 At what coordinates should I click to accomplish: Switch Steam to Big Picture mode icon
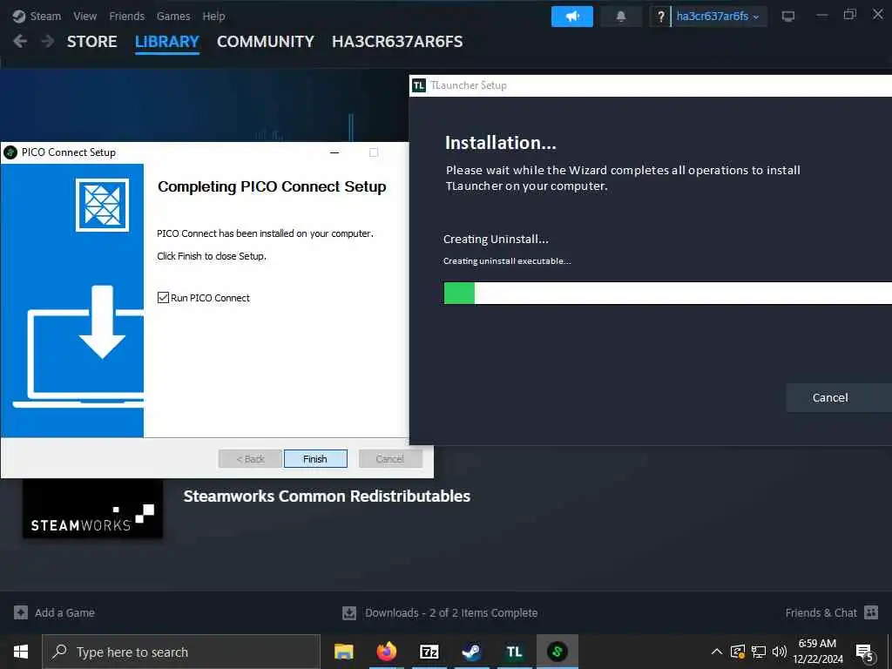click(788, 17)
